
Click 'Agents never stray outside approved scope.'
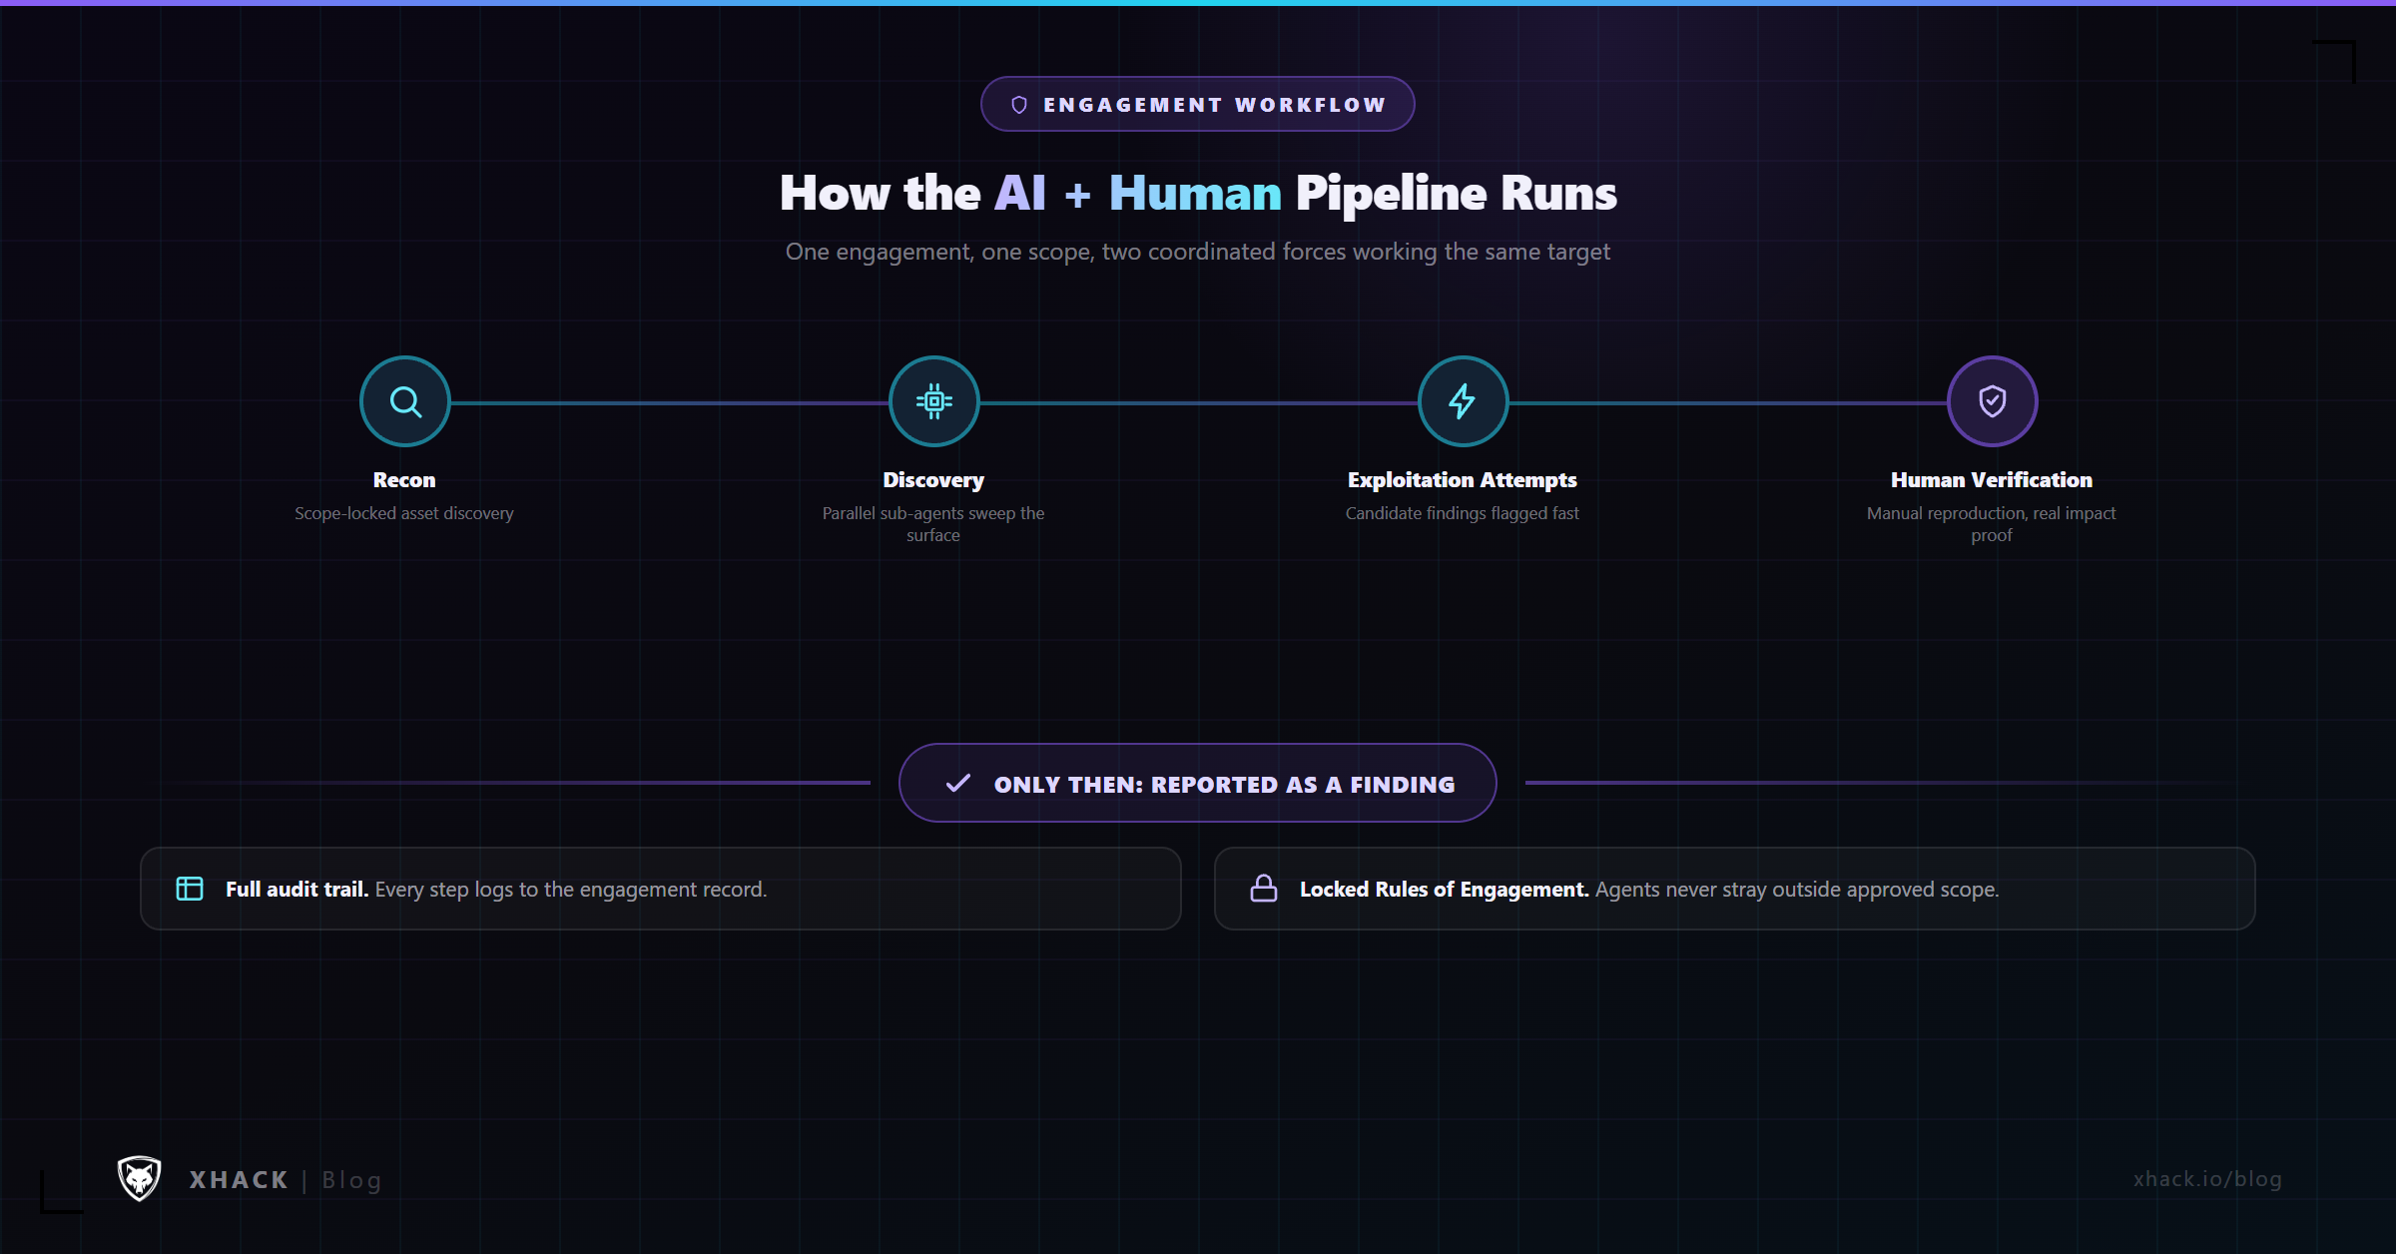click(x=1797, y=890)
